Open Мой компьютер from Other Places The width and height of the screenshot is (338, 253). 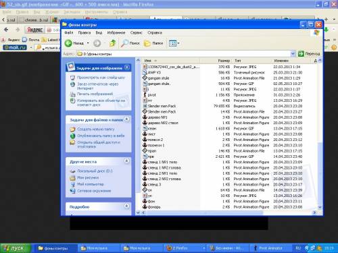tap(87, 184)
